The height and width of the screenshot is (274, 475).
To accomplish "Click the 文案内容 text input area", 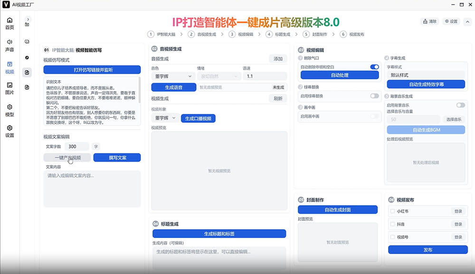I will coord(92,187).
